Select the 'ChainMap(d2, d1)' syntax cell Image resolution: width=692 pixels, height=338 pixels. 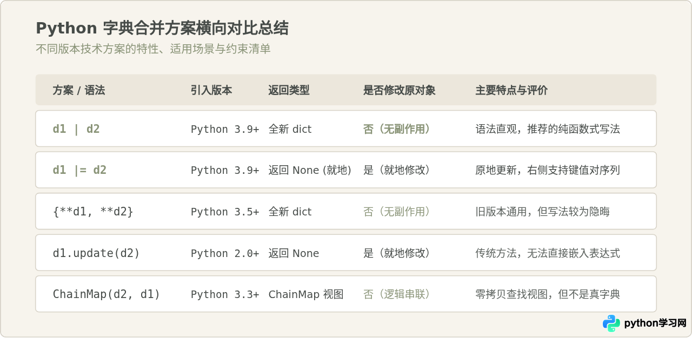[107, 294]
